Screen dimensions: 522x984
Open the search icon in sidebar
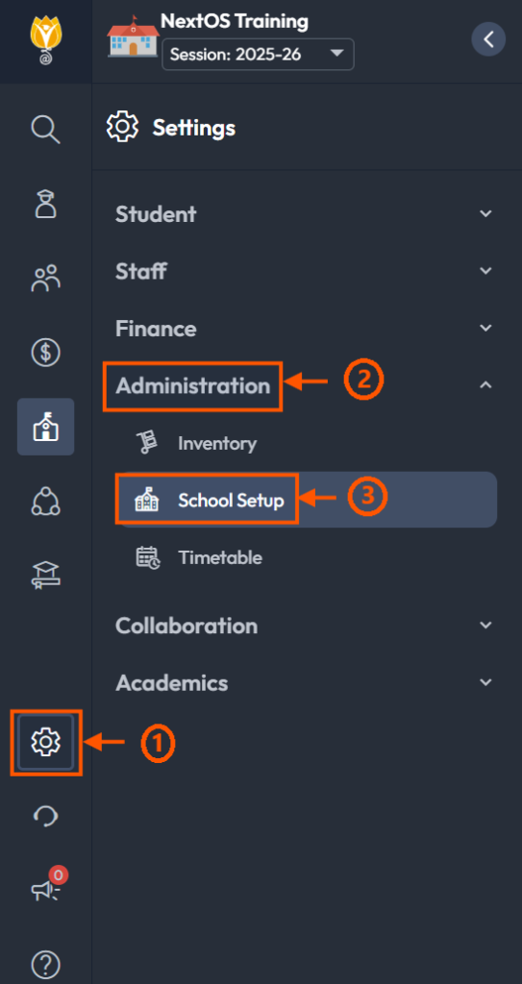tap(45, 130)
